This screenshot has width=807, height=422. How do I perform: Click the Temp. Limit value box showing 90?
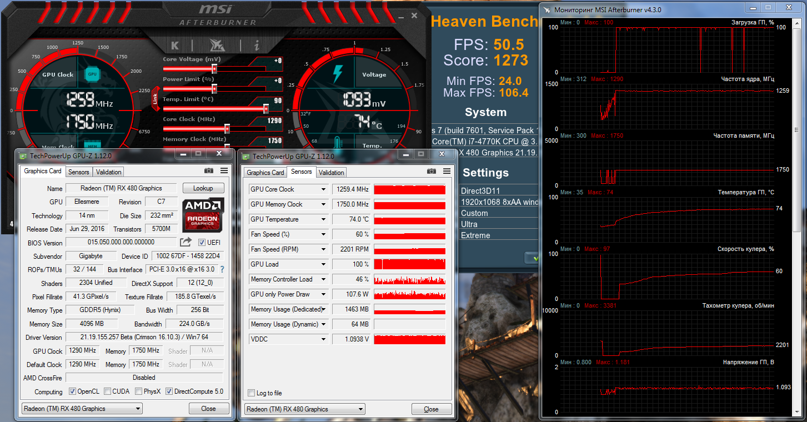click(278, 101)
